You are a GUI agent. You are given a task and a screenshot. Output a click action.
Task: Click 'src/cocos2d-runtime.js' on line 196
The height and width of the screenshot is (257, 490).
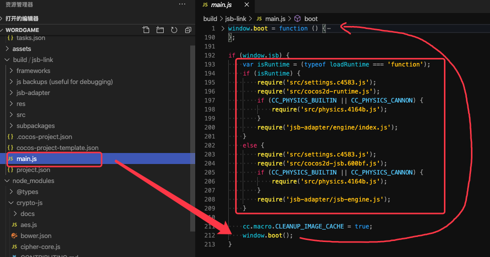click(330, 91)
